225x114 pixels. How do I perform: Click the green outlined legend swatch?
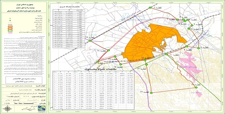coord(10,31)
